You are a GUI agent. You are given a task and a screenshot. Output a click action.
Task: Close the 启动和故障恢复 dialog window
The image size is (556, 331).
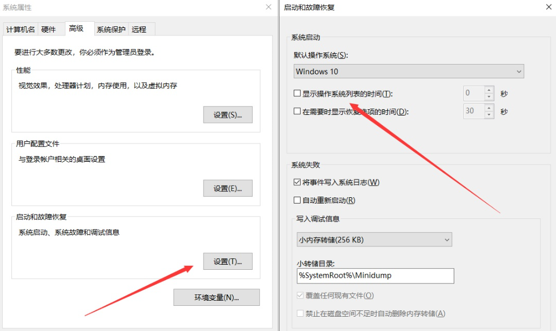(x=549, y=7)
